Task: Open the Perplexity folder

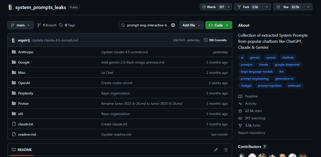Action: 26,93
